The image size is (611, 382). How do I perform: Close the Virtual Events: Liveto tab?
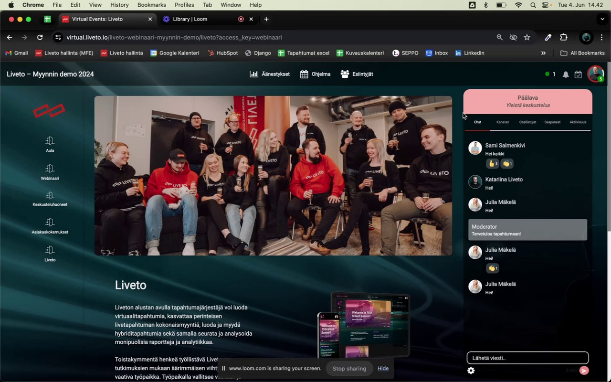coord(150,19)
